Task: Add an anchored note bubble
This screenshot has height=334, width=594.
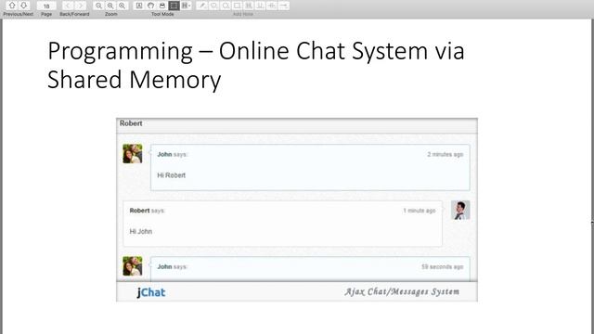Action: [214, 6]
